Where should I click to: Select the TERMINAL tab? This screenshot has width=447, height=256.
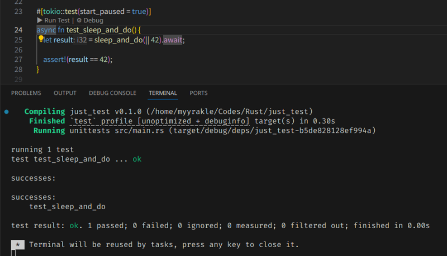pyautogui.click(x=163, y=93)
